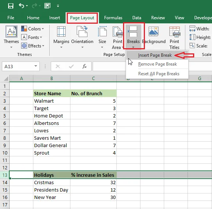Select the Page Layout tab

(82, 18)
